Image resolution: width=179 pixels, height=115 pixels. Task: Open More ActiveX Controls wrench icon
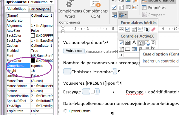click(x=153, y=48)
